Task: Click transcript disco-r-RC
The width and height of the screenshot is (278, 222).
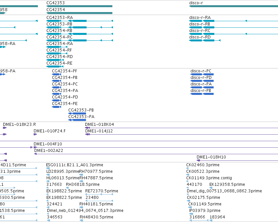Action: point(200,31)
